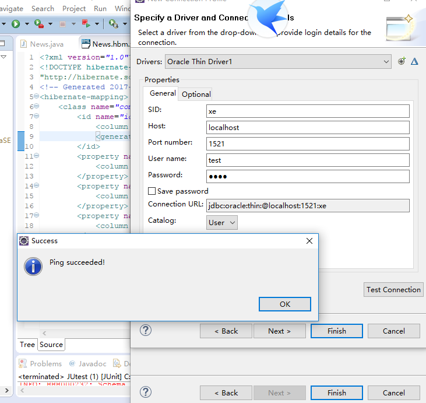This screenshot has width=426, height=403.
Task: Click the greyed-out Next > button
Action: 279,393
